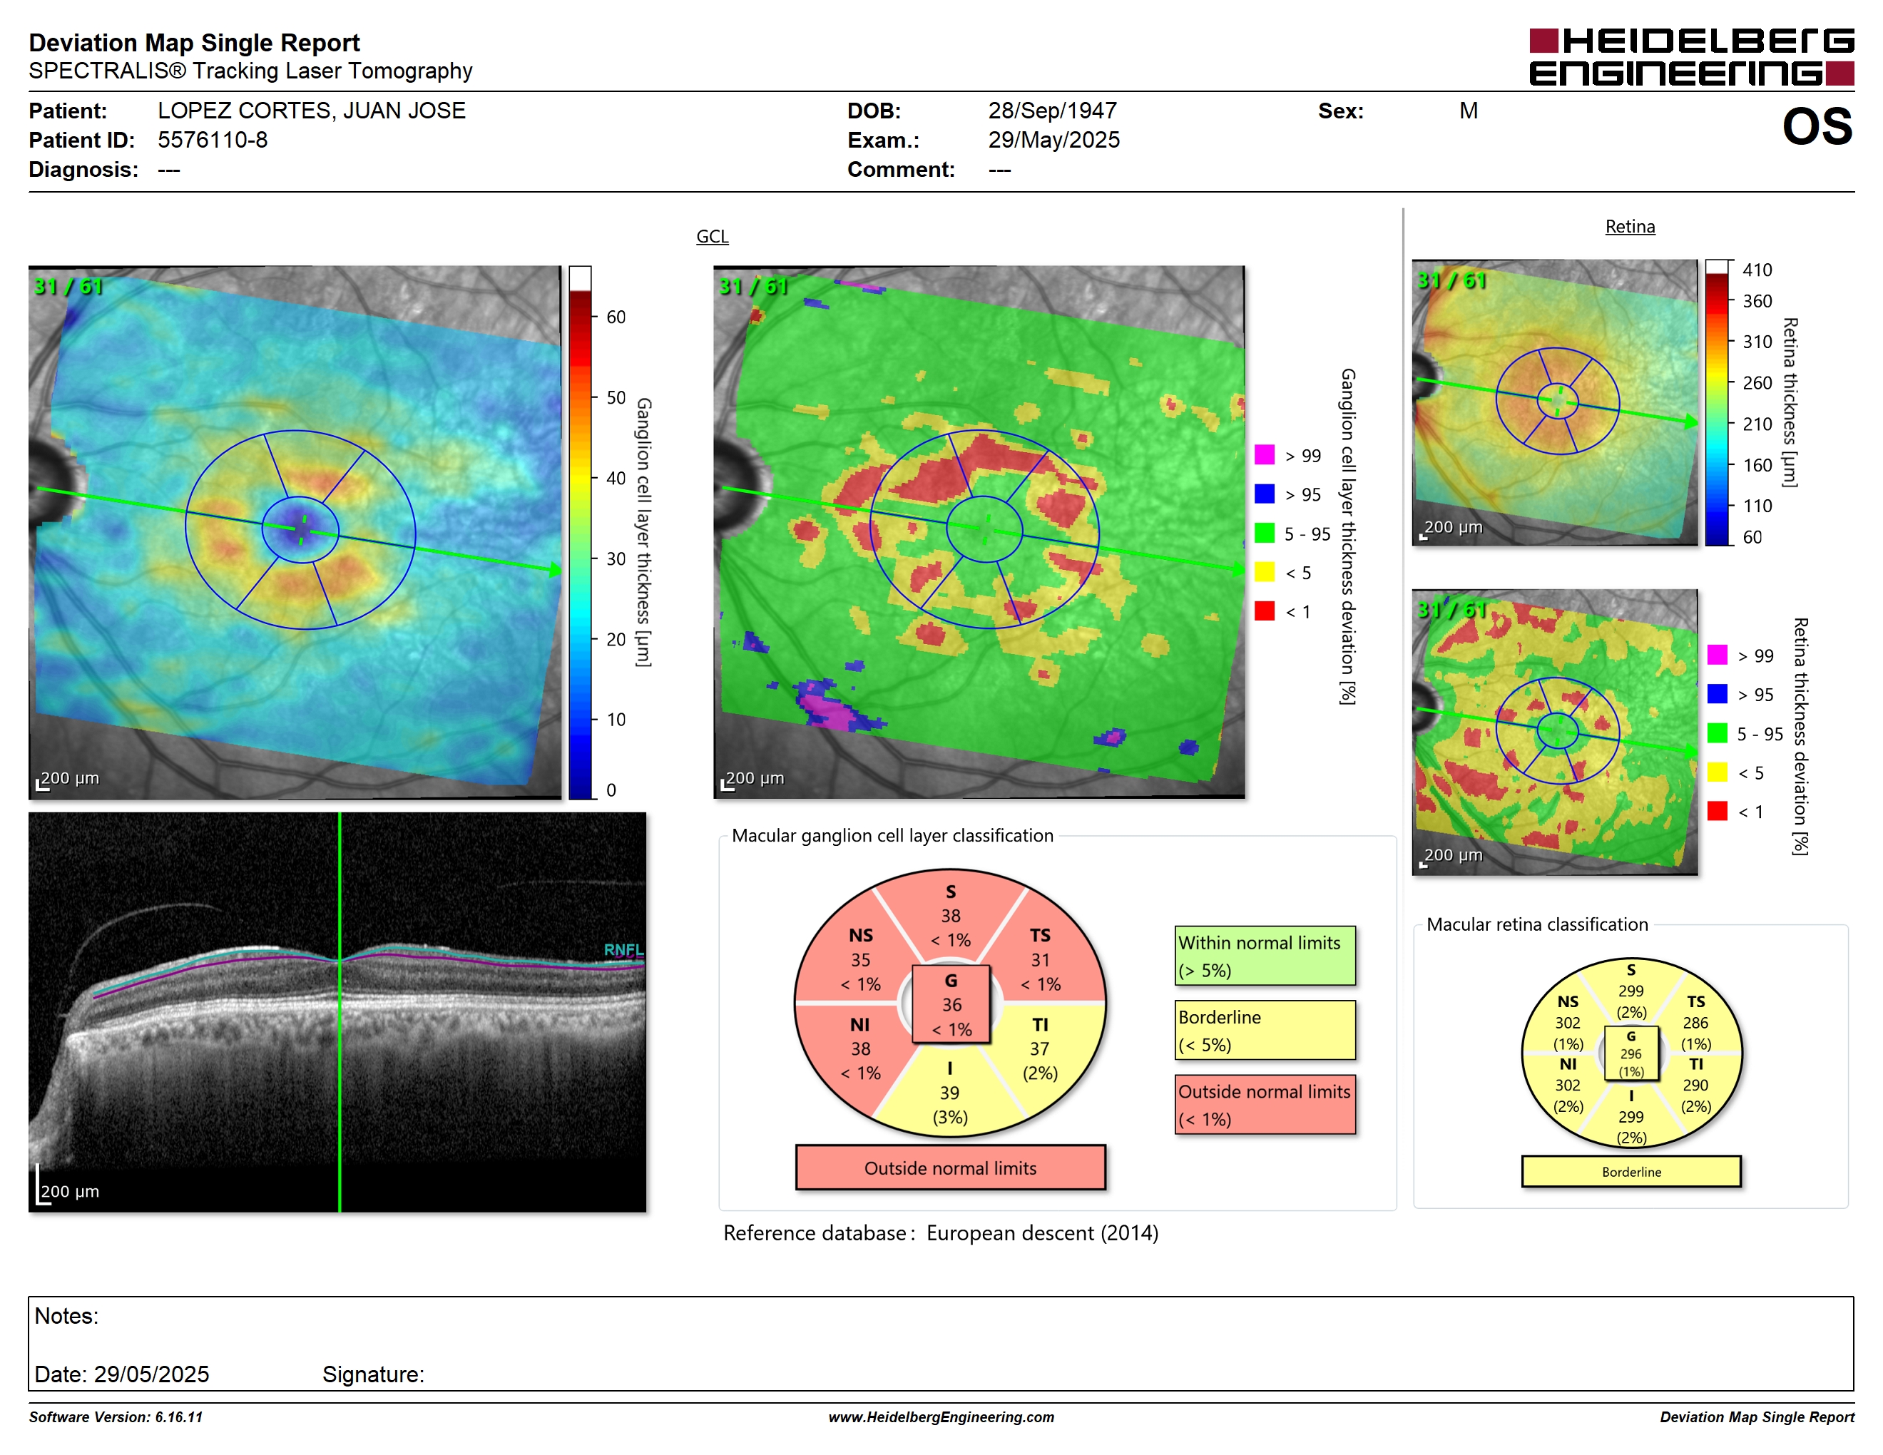Screen dimensions: 1883x1455
Task: Click the RNFL label on the B-scan
Action: point(623,949)
